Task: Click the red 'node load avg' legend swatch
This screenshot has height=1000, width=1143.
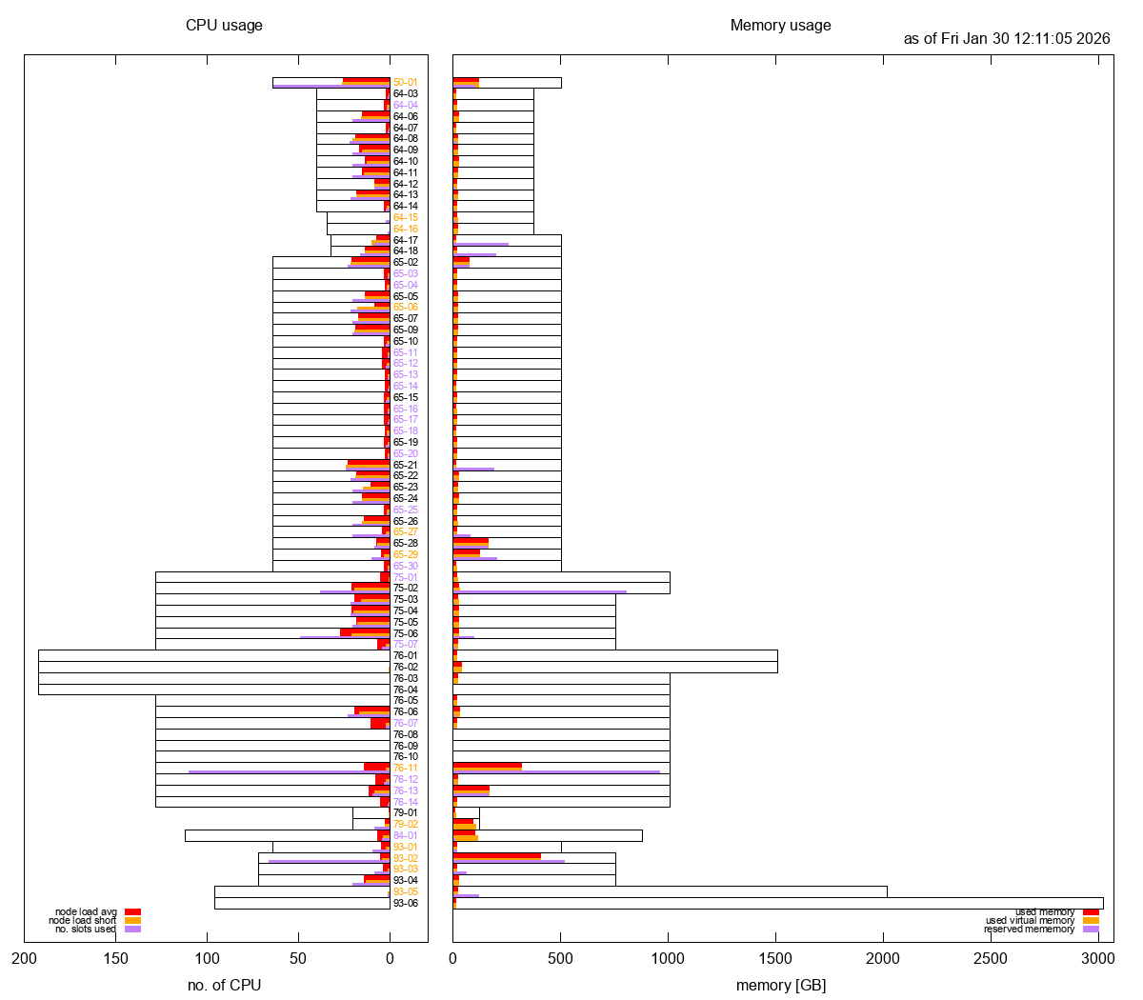Action: click(x=132, y=912)
